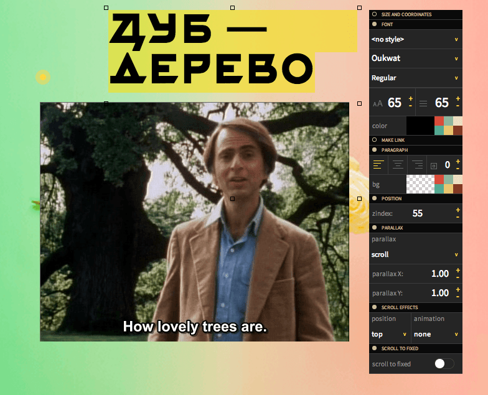This screenshot has height=395, width=488.
Task: Enable the Size and Coordinates section
Action: point(375,14)
